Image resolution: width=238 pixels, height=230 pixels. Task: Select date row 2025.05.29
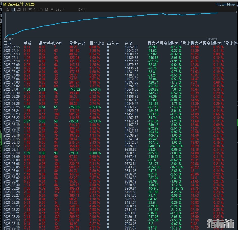coord(12,189)
